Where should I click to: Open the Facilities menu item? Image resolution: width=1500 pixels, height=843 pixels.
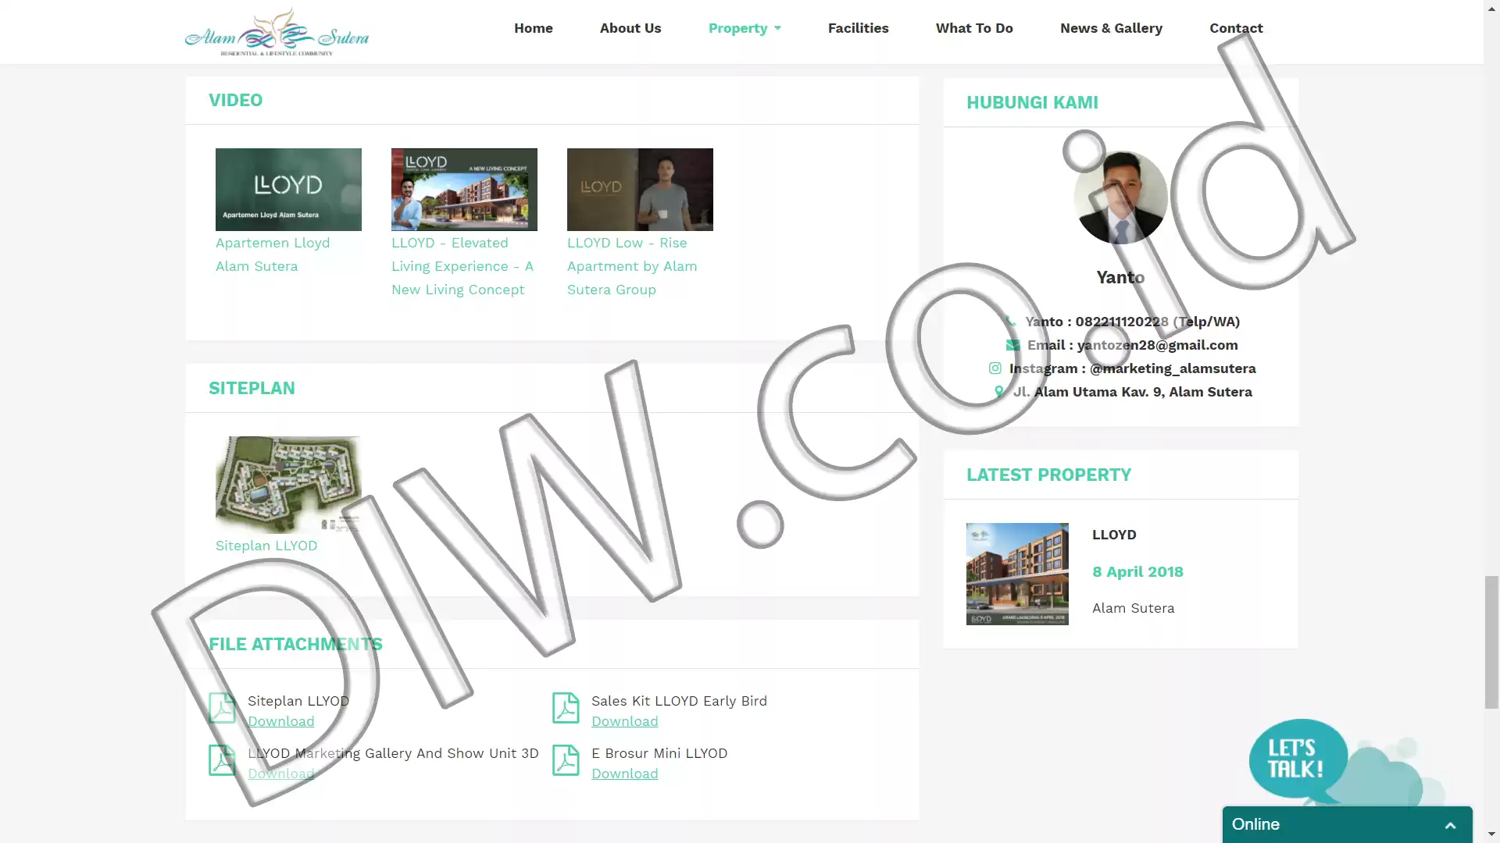[x=858, y=28]
